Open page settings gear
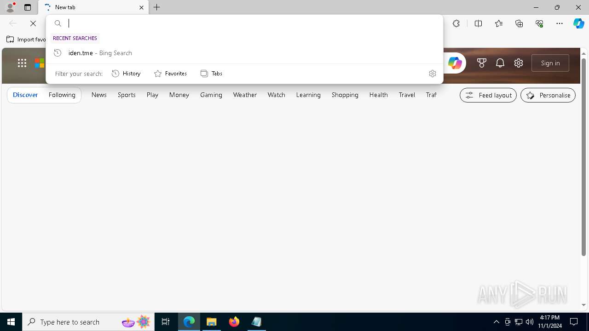The width and height of the screenshot is (589, 331). 519,63
